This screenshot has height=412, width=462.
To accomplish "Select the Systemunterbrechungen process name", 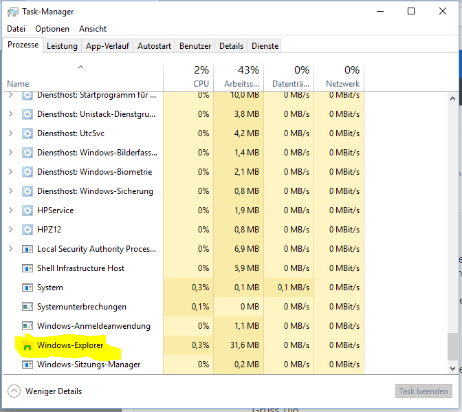I will tap(82, 307).
